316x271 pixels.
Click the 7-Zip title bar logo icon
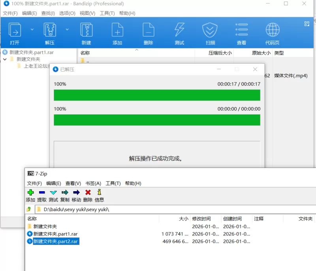(31, 173)
